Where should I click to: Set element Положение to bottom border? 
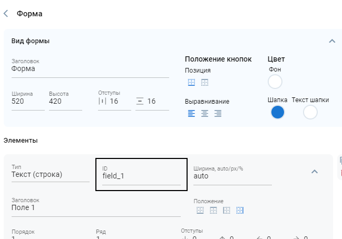click(200, 211)
